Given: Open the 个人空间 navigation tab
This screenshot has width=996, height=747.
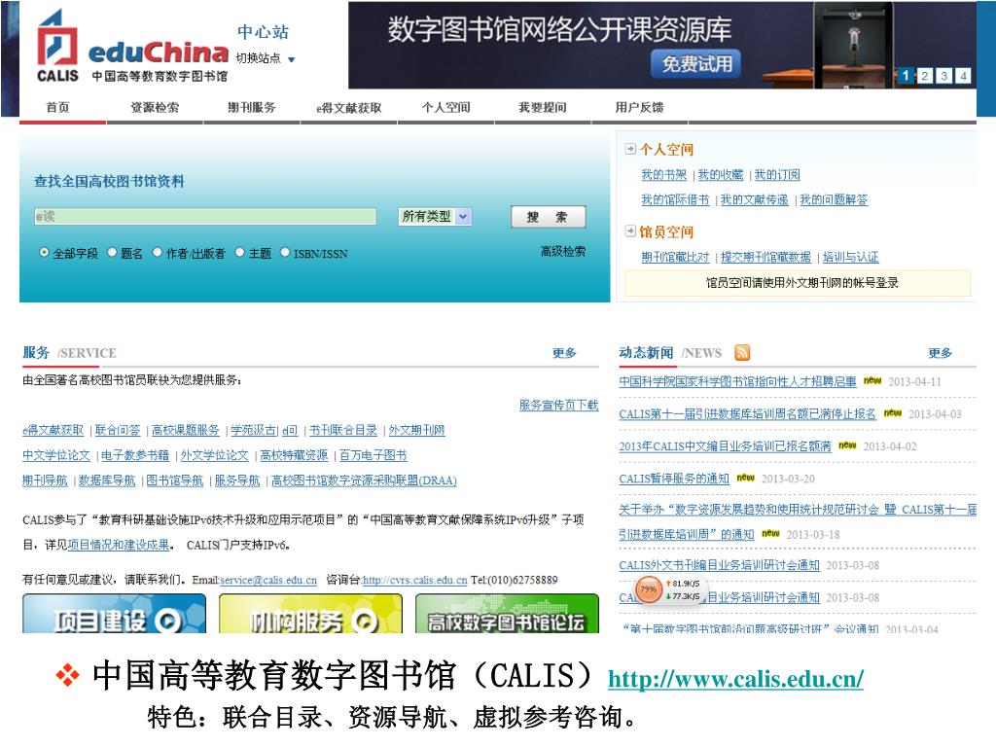Looking at the screenshot, I should 445,107.
